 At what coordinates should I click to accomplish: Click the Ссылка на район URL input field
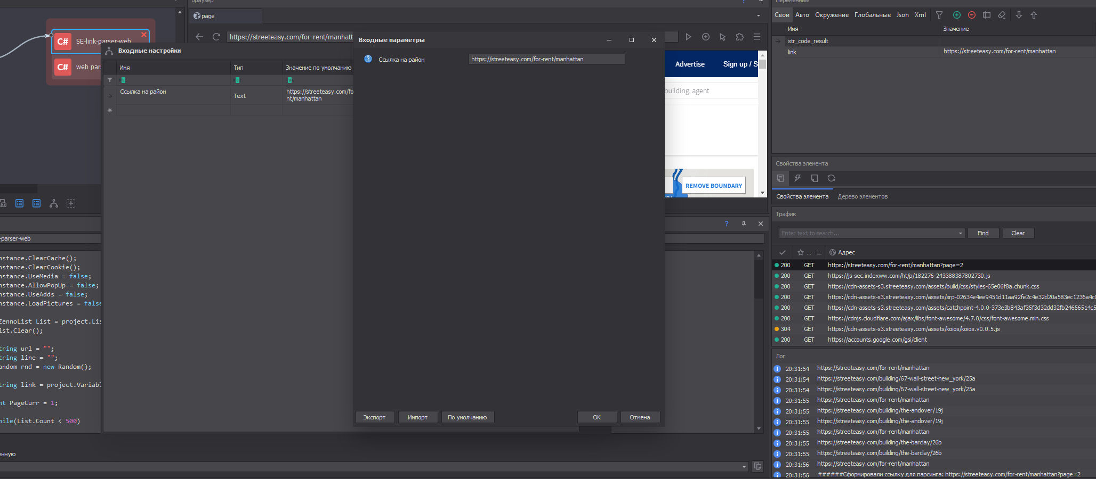[x=546, y=59]
